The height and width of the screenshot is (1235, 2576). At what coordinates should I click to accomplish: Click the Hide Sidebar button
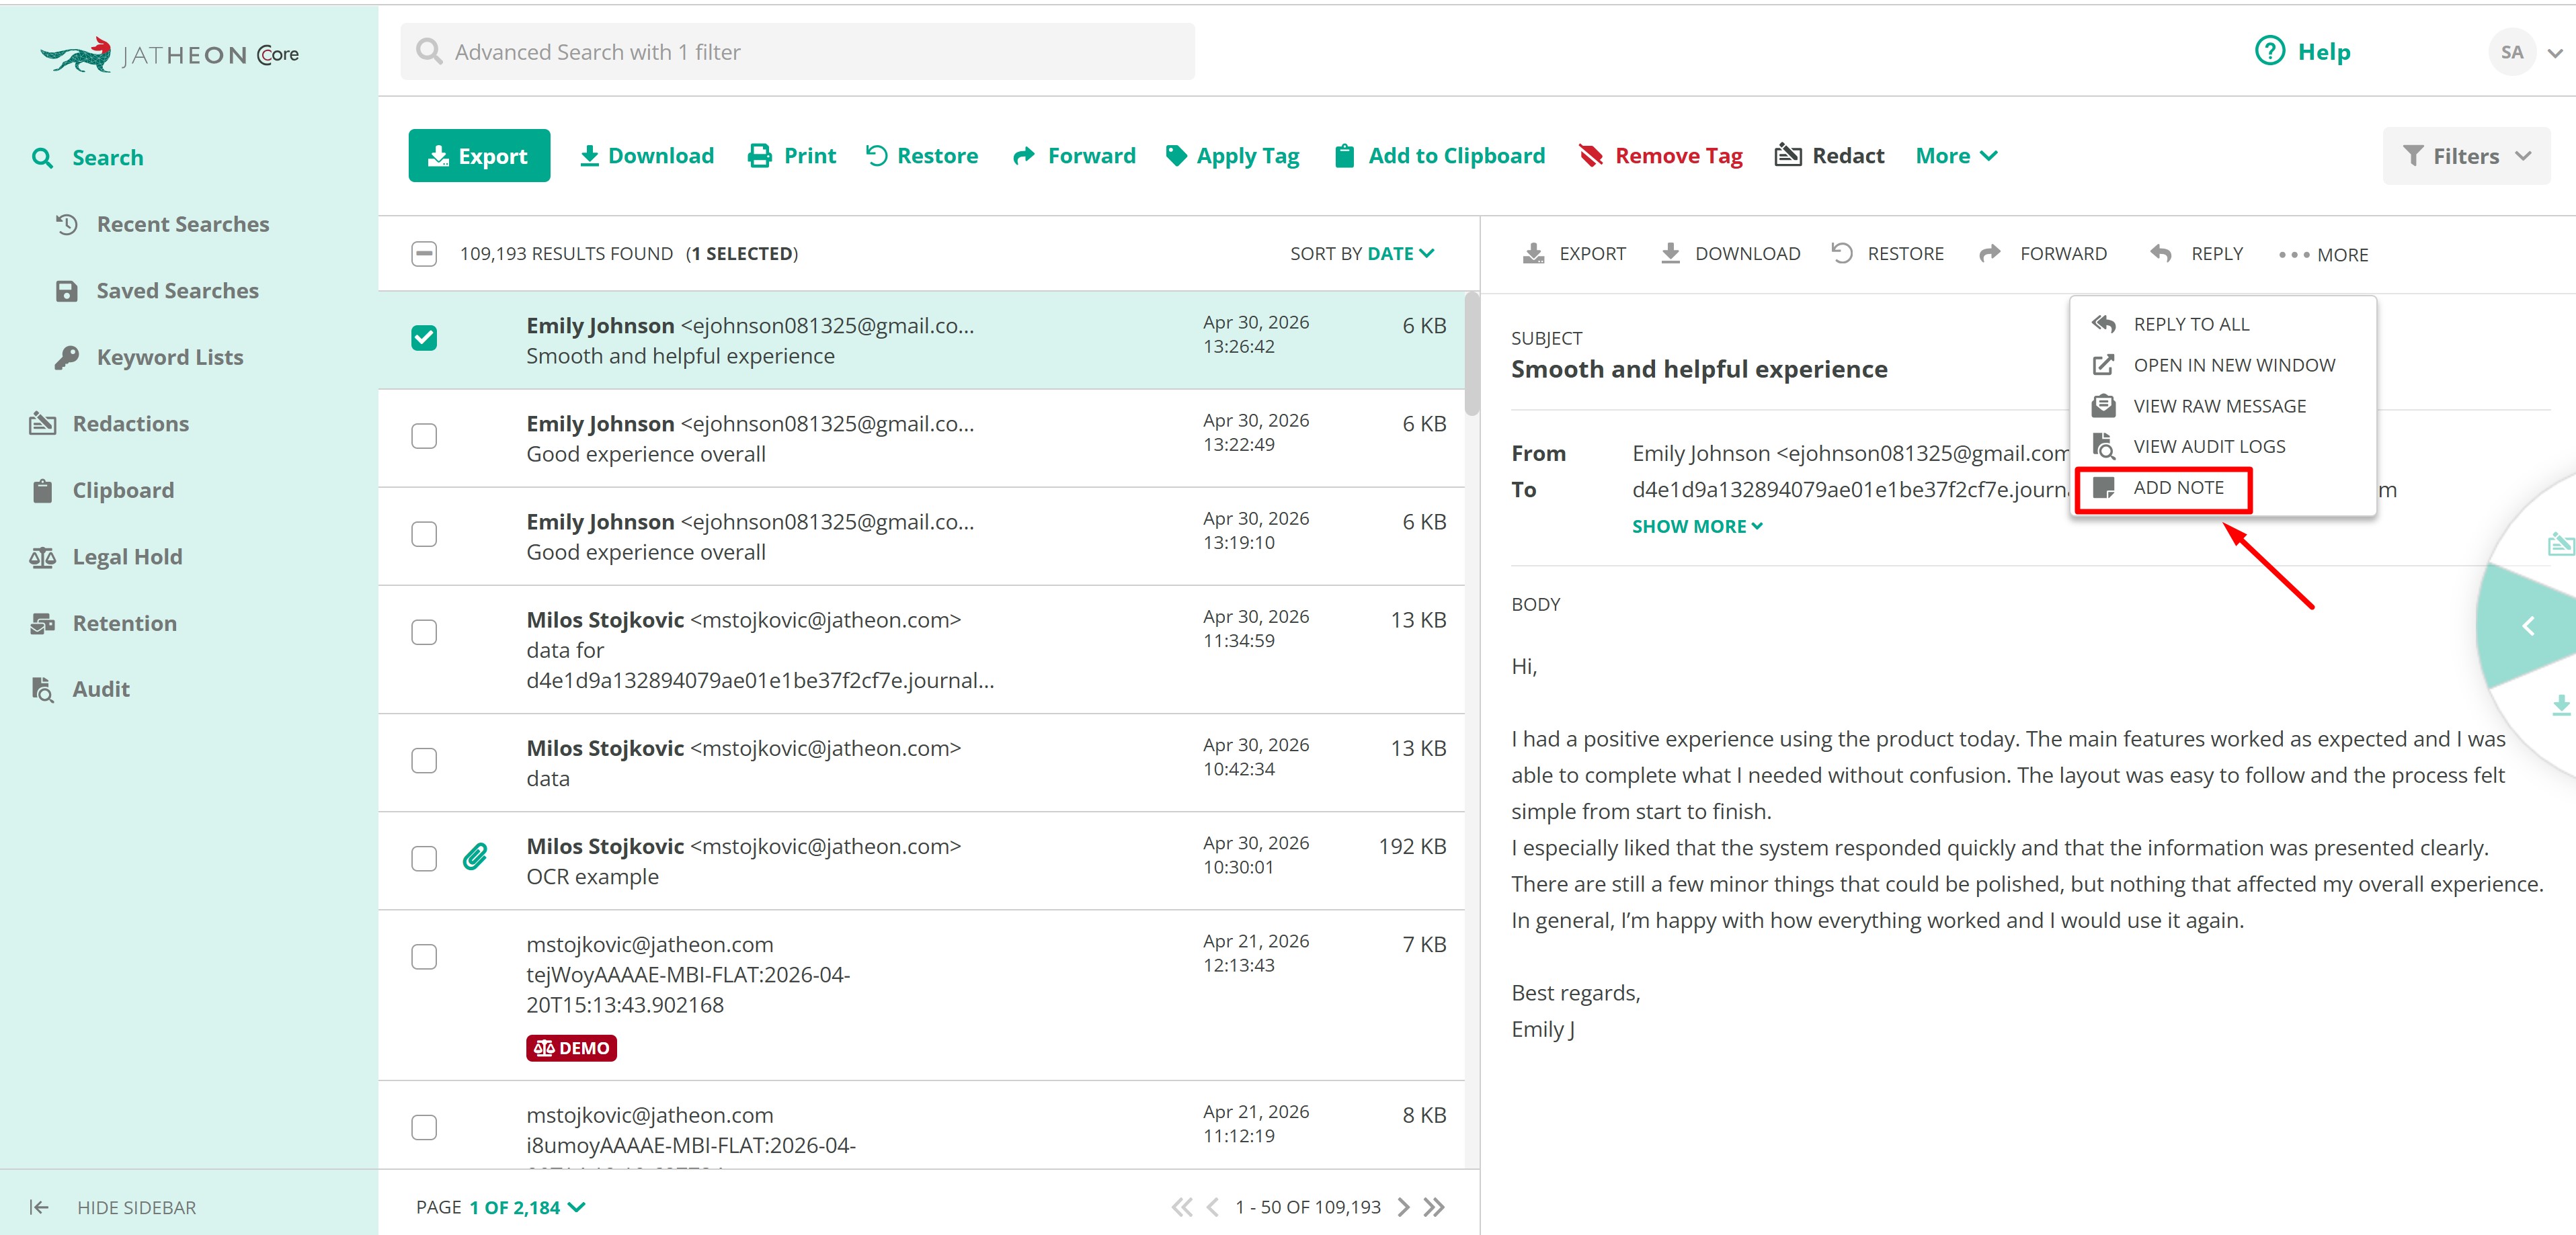tap(112, 1207)
